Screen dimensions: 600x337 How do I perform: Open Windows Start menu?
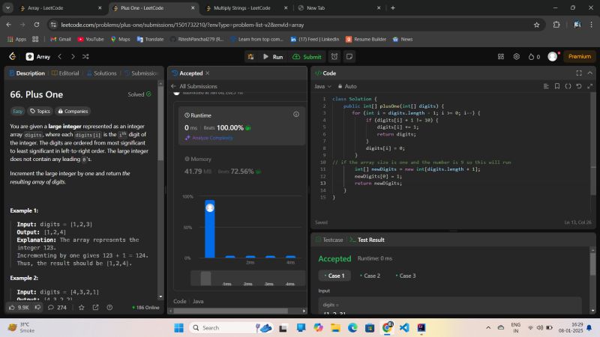point(178,328)
